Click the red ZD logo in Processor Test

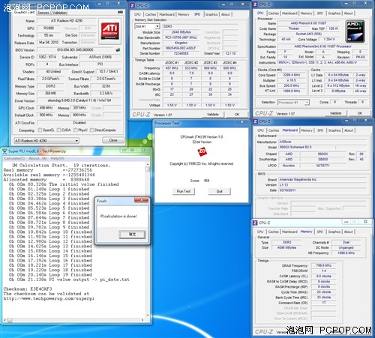click(x=202, y=151)
